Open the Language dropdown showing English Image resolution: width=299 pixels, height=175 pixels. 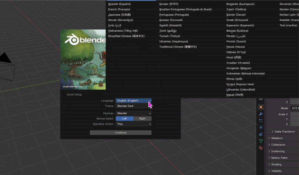click(x=133, y=101)
